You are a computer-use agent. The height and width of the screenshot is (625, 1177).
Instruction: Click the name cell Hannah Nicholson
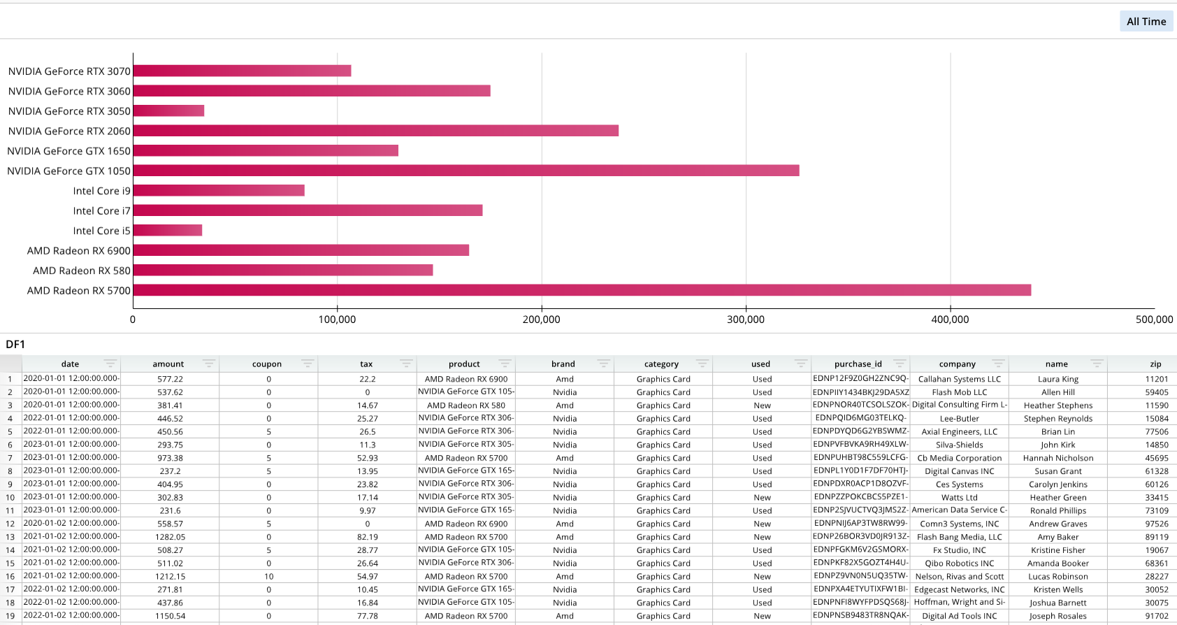[x=1057, y=458]
